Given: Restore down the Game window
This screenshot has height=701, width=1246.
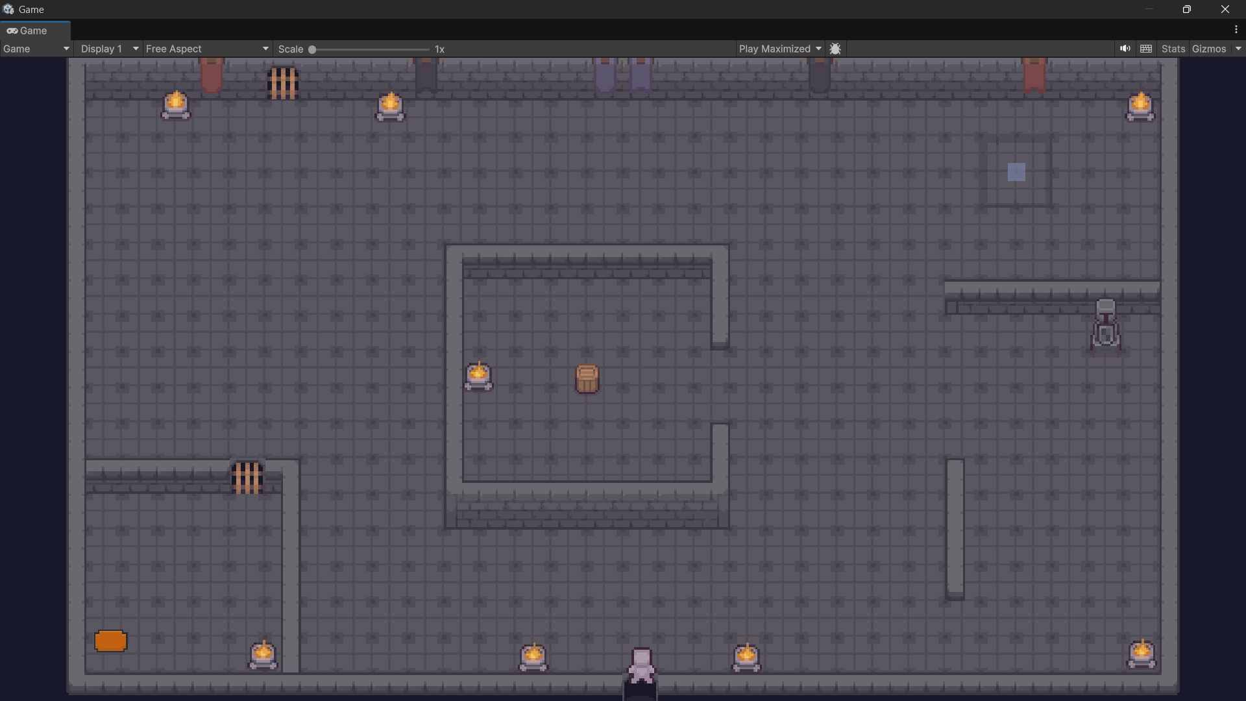Looking at the screenshot, I should [x=1186, y=9].
